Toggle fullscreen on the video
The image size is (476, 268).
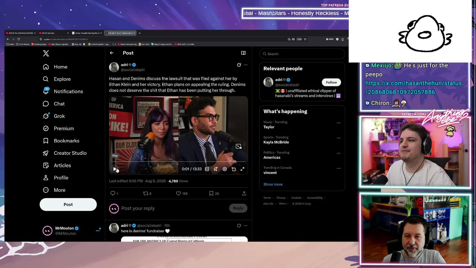[242, 169]
